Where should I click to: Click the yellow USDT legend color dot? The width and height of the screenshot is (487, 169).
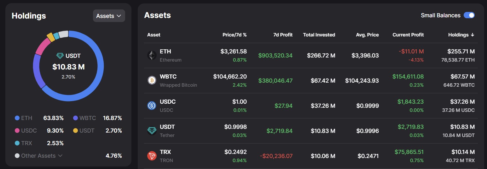[75, 131]
